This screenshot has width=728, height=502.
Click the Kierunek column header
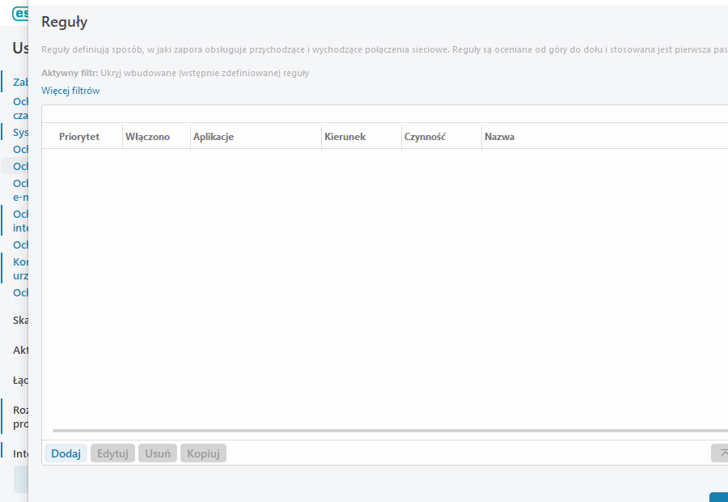pyautogui.click(x=345, y=137)
